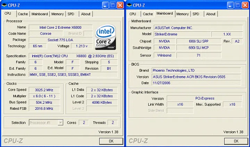
Task: Click the Multiplier value x 6.0 ( 6 - 11 )
Action: click(44, 96)
